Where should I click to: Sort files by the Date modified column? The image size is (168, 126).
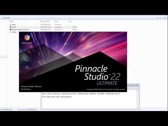pyautogui.click(x=45, y=21)
